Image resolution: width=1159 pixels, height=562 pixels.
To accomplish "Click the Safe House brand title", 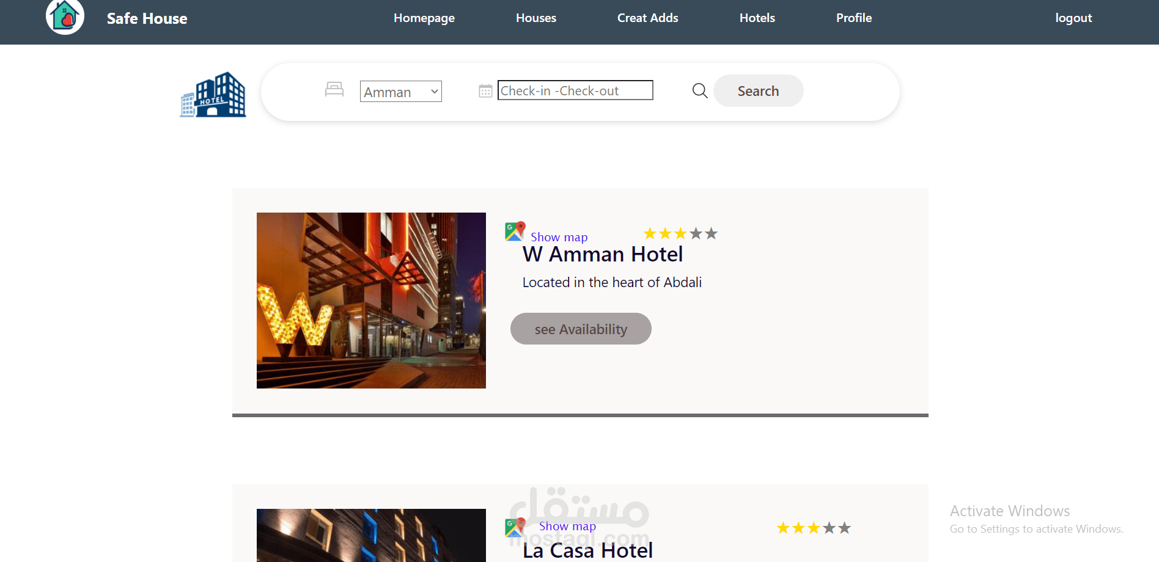I will tap(147, 18).
